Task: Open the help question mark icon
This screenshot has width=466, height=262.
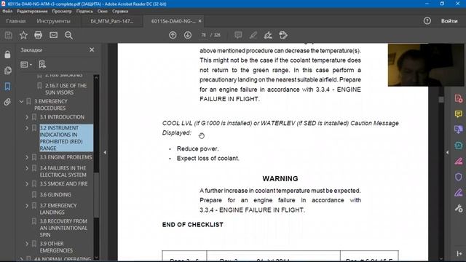Action: click(x=427, y=21)
